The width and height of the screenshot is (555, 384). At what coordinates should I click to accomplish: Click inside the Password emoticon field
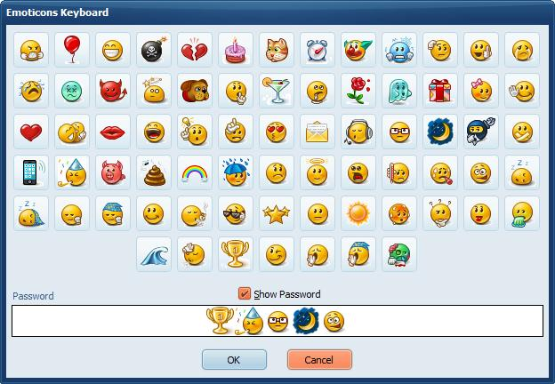click(277, 321)
